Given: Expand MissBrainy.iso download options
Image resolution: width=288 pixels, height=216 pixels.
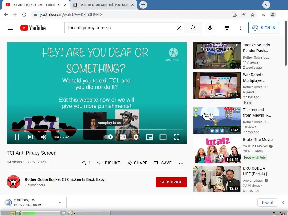Looking at the screenshot, I should pyautogui.click(x=60, y=202).
